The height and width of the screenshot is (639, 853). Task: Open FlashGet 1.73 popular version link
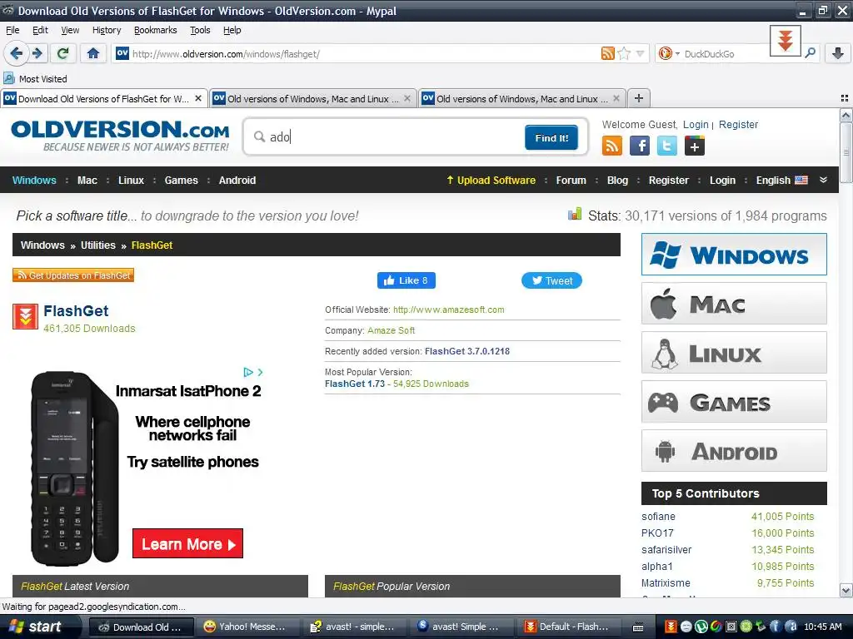coord(355,384)
